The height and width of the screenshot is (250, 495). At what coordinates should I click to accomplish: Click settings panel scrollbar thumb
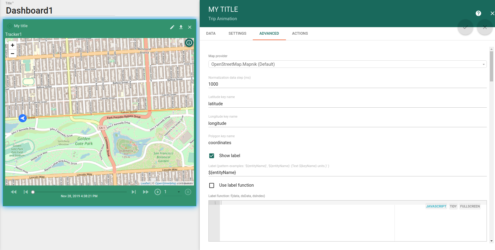pyautogui.click(x=491, y=66)
